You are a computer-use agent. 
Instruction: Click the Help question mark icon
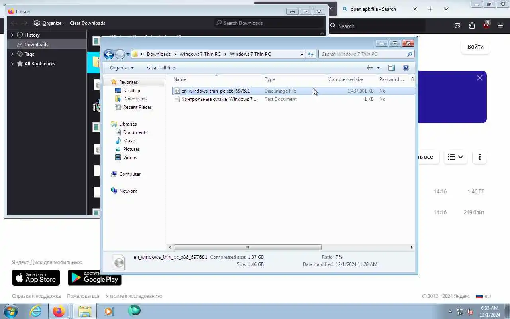tap(406, 68)
